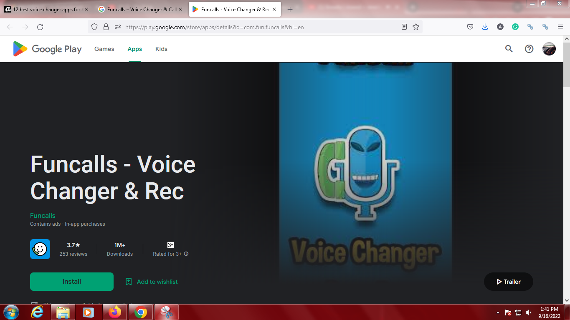Click the Firefox back arrow
Image resolution: width=570 pixels, height=320 pixels.
point(10,27)
